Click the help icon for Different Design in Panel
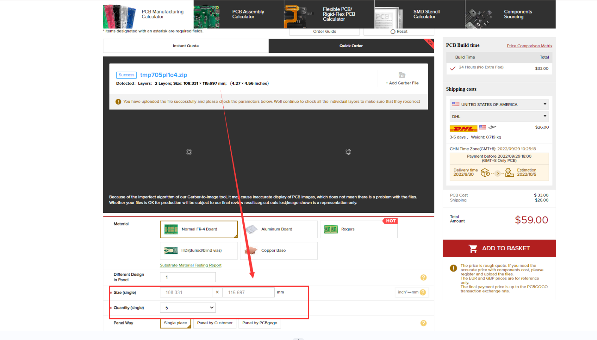 [x=424, y=278]
